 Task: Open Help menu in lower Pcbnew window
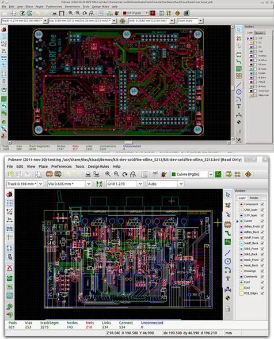[x=116, y=167]
